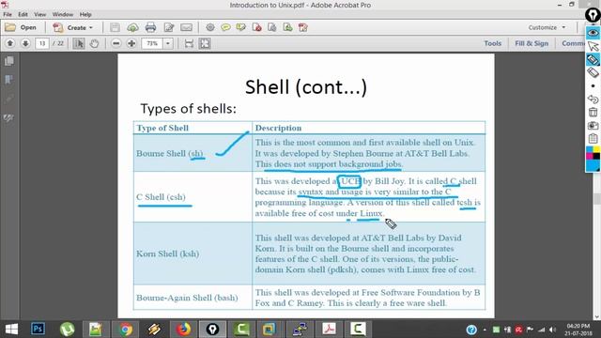601x338 pixels.
Task: Toggle fit width scrolling mode
Action: (189, 43)
